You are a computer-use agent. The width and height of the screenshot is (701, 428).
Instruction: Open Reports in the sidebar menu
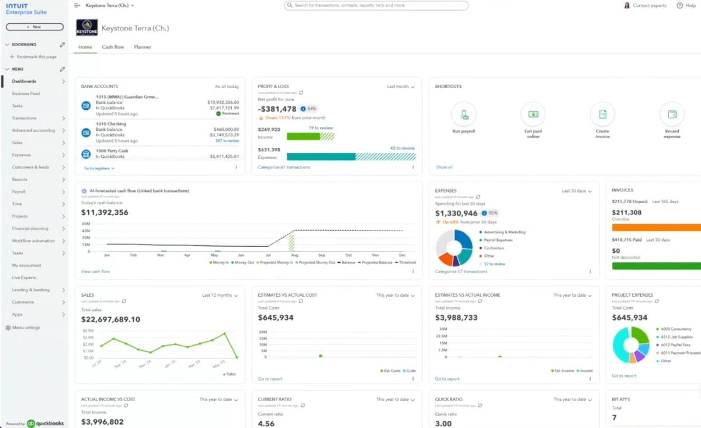[x=20, y=179]
